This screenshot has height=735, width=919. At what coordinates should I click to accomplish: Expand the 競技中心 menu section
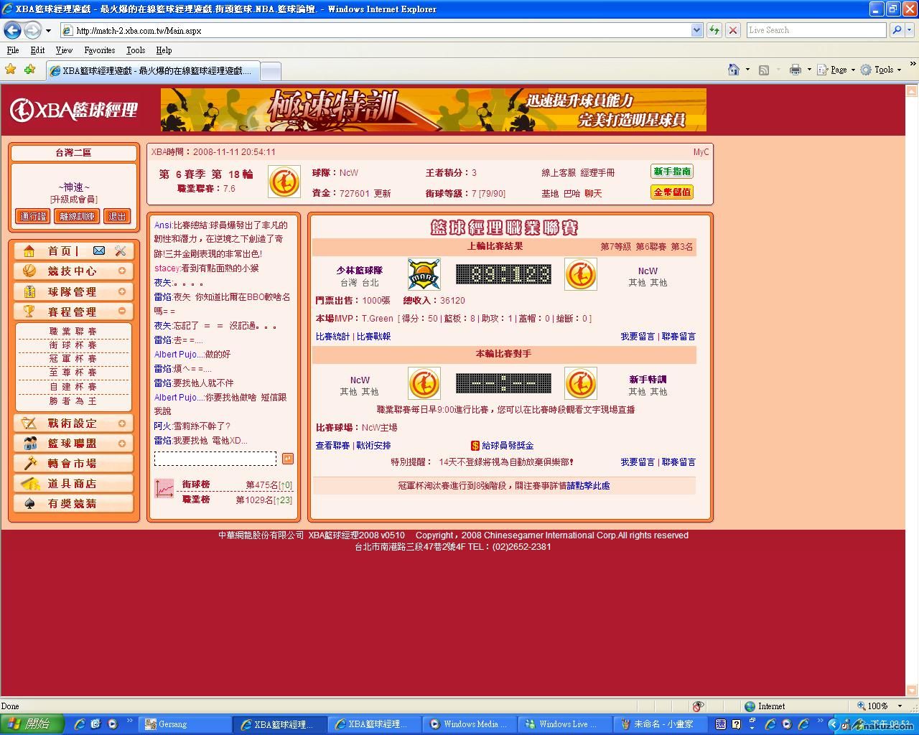coord(122,271)
